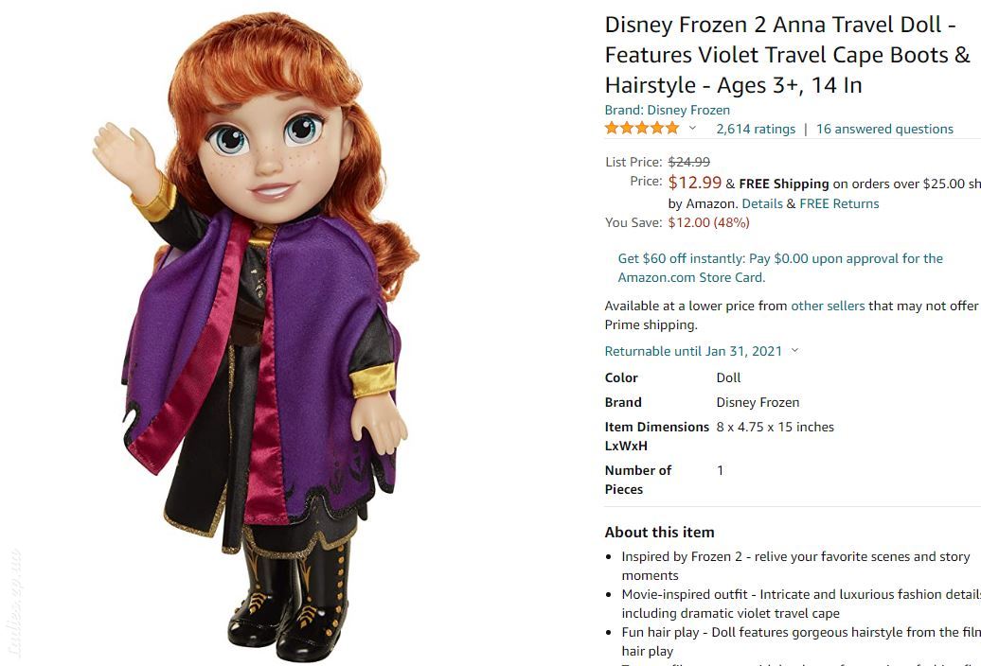This screenshot has width=981, height=666.
Task: Open the FREE Returns link
Action: coord(839,203)
